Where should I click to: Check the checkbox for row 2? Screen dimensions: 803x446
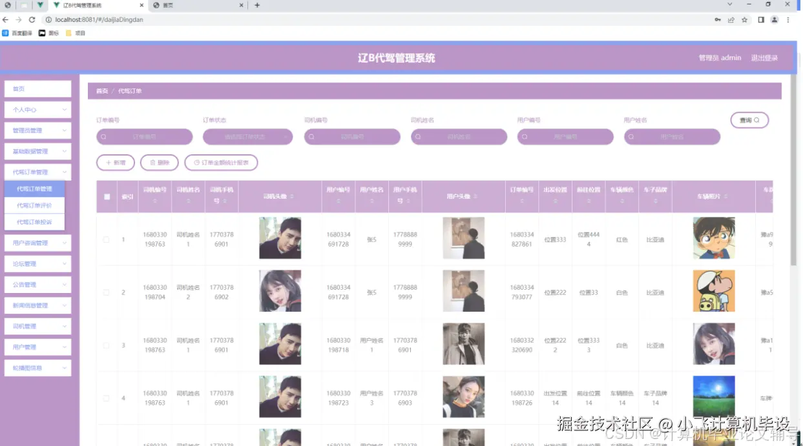coord(107,292)
